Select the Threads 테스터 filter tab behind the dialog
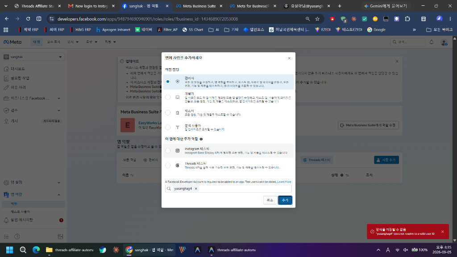Screen dimensions: 457x257 (317, 160)
